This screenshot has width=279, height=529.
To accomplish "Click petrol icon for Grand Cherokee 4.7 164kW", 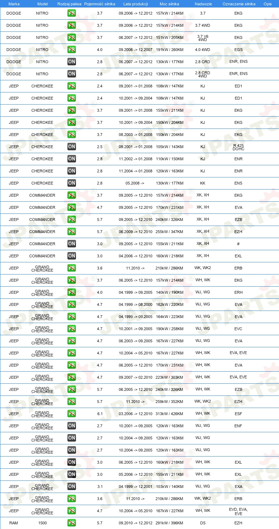I will pos(72,317).
